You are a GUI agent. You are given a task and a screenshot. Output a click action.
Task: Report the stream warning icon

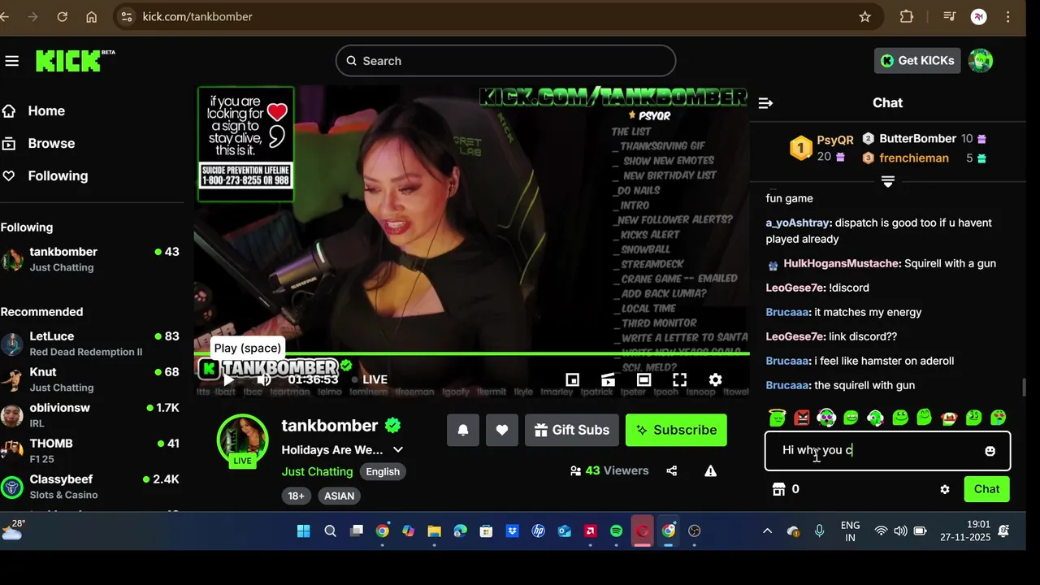[710, 470]
